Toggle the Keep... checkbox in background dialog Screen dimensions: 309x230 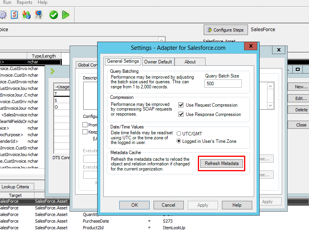pyautogui.click(x=85, y=132)
